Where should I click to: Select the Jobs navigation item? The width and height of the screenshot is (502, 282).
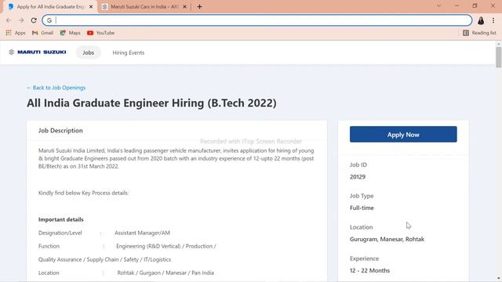tap(89, 52)
